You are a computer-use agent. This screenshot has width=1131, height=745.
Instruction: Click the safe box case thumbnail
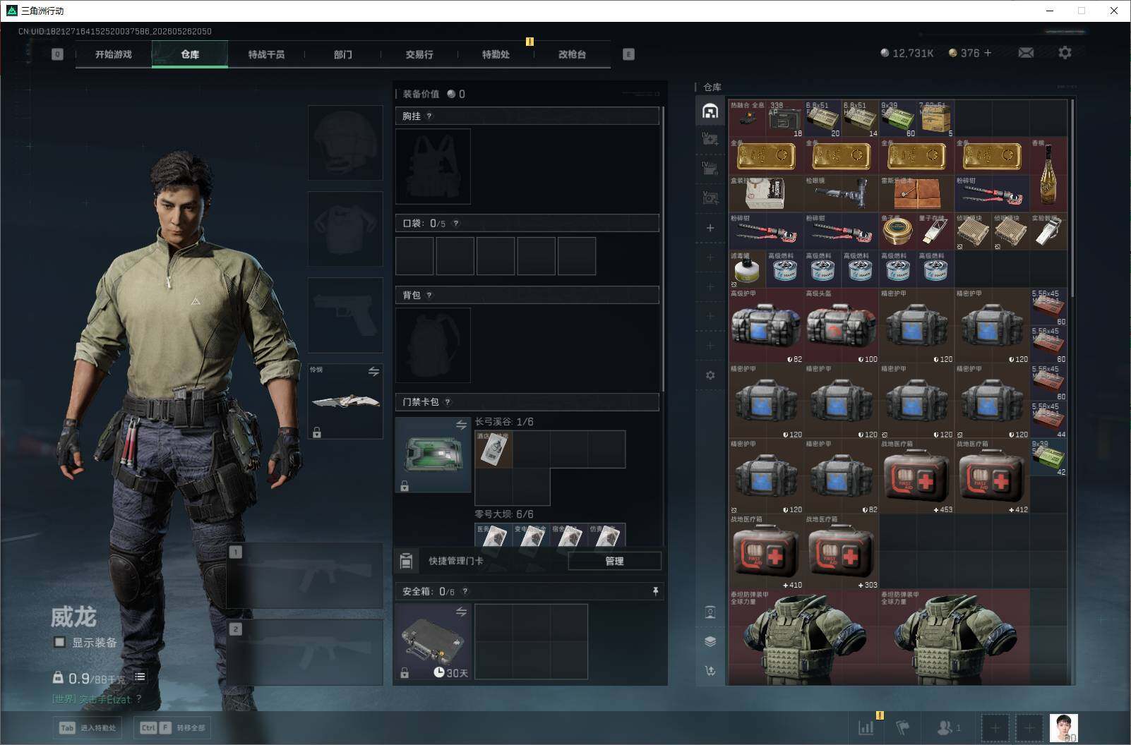(x=433, y=641)
